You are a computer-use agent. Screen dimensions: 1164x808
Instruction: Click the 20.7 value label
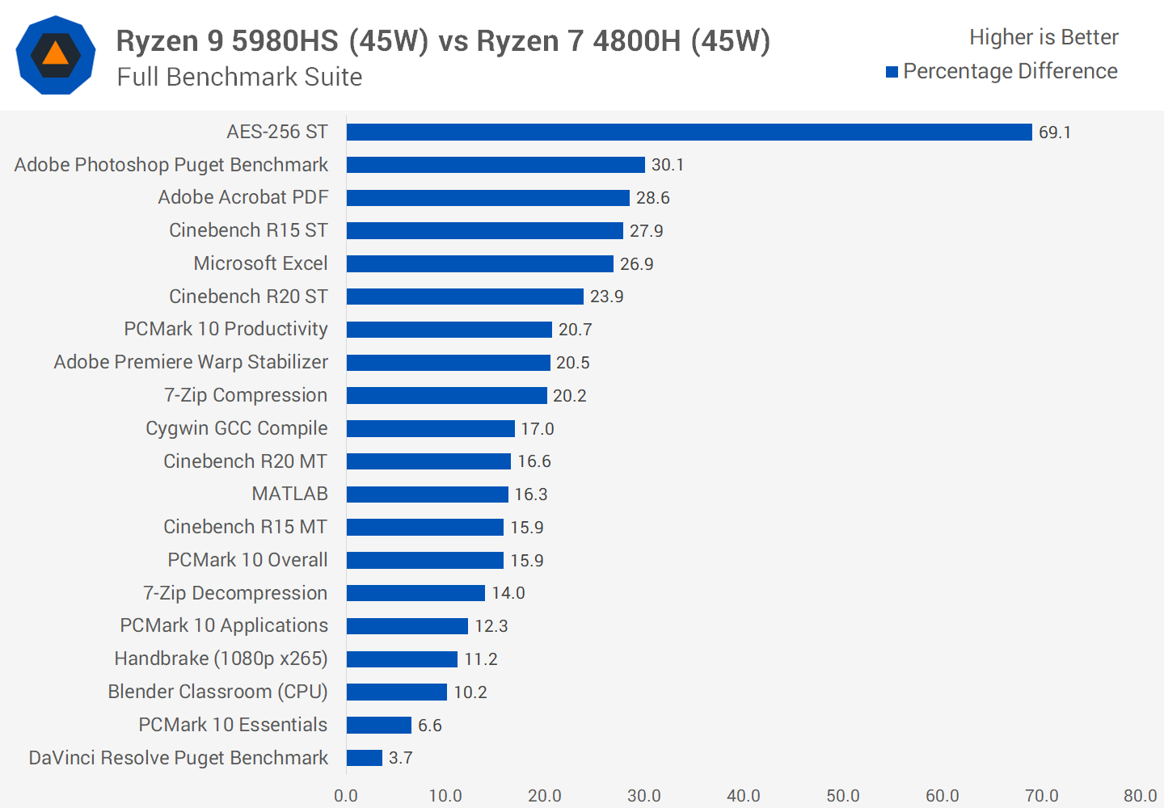point(576,330)
